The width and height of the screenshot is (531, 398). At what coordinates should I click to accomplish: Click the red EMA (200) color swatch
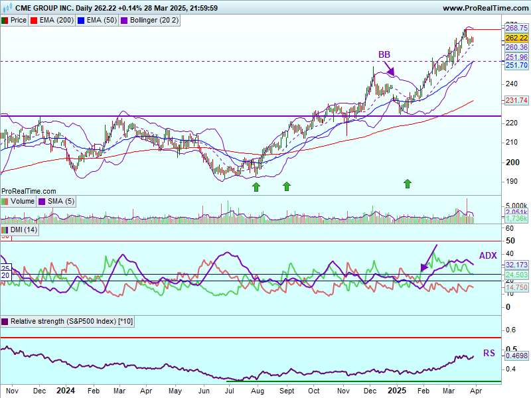point(34,21)
